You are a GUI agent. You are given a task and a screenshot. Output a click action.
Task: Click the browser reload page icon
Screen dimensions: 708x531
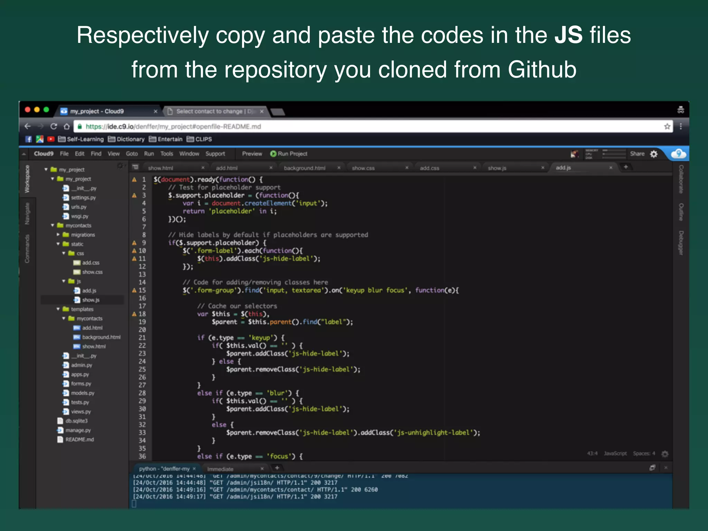pyautogui.click(x=54, y=127)
